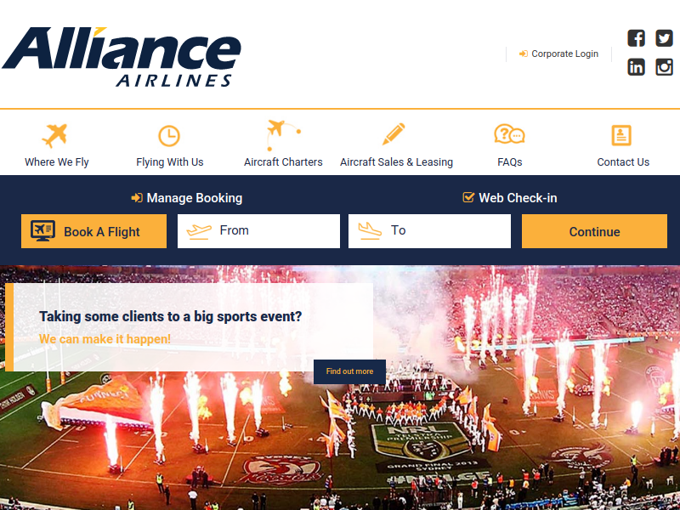Open the To arrival airport dropdown
The height and width of the screenshot is (510, 680).
point(429,231)
